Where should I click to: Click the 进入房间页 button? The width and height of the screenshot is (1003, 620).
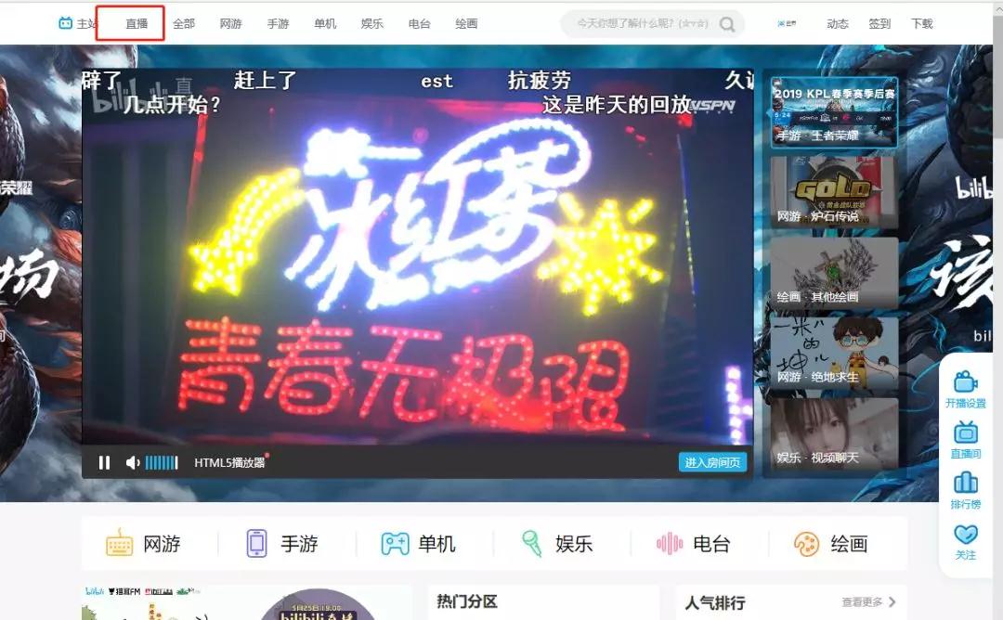point(712,462)
